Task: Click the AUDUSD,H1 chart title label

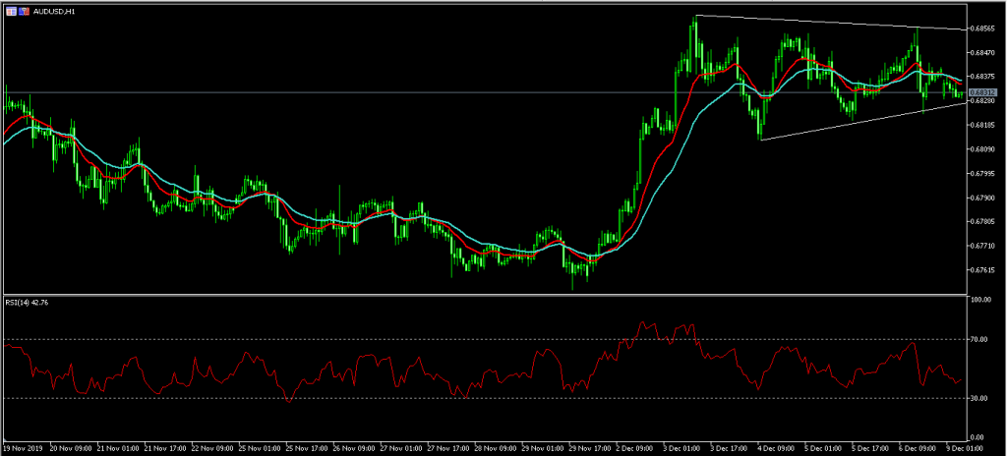Action: point(55,11)
